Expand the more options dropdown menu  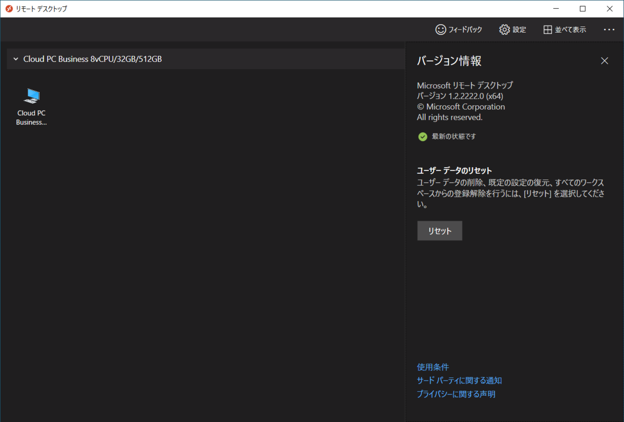point(608,30)
